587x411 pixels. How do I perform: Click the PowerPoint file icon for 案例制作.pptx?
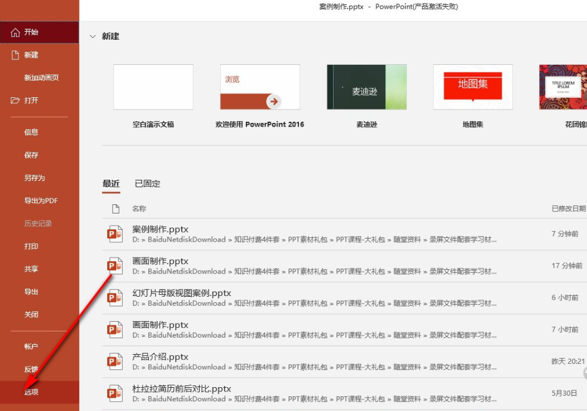(115, 234)
